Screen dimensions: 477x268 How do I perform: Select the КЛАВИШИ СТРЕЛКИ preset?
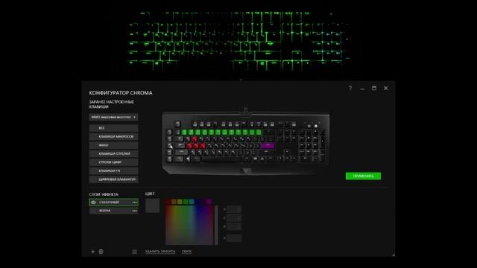coord(113,153)
